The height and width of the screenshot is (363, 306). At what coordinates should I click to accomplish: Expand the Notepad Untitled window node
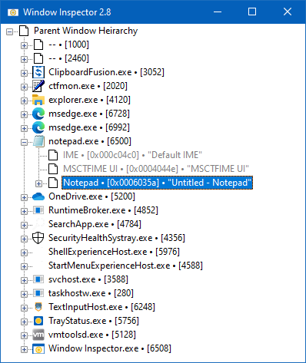tap(38, 183)
